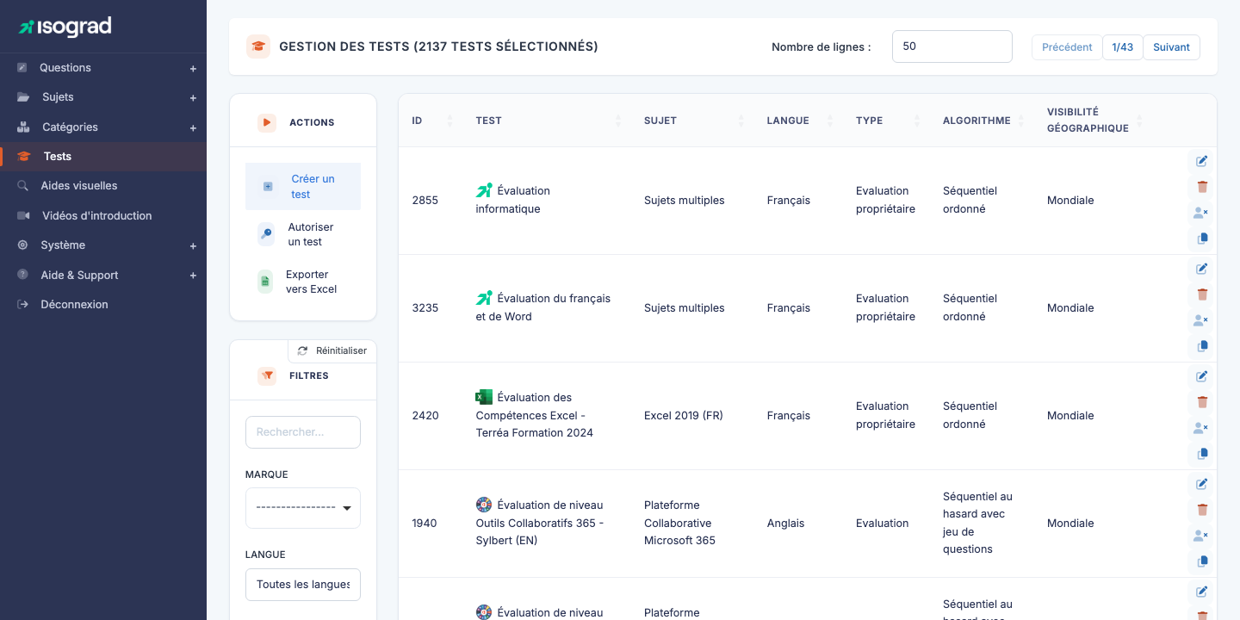Edit test 1940 Sylbert (EN)
The height and width of the screenshot is (620, 1240).
pyautogui.click(x=1202, y=484)
